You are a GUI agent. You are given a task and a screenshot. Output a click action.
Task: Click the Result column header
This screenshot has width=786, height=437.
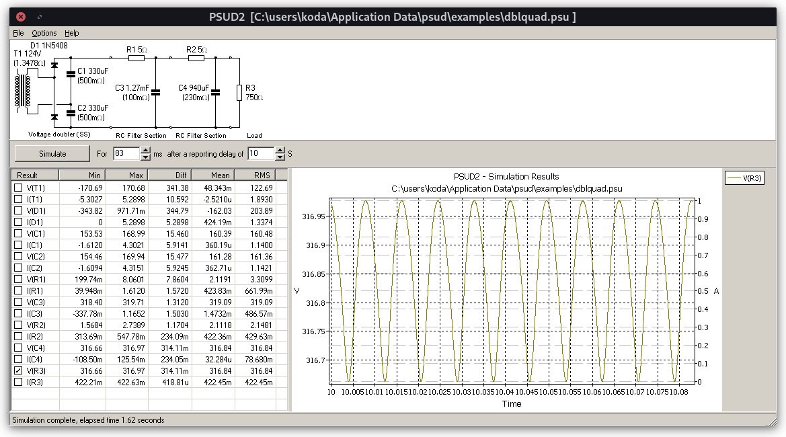click(35, 175)
